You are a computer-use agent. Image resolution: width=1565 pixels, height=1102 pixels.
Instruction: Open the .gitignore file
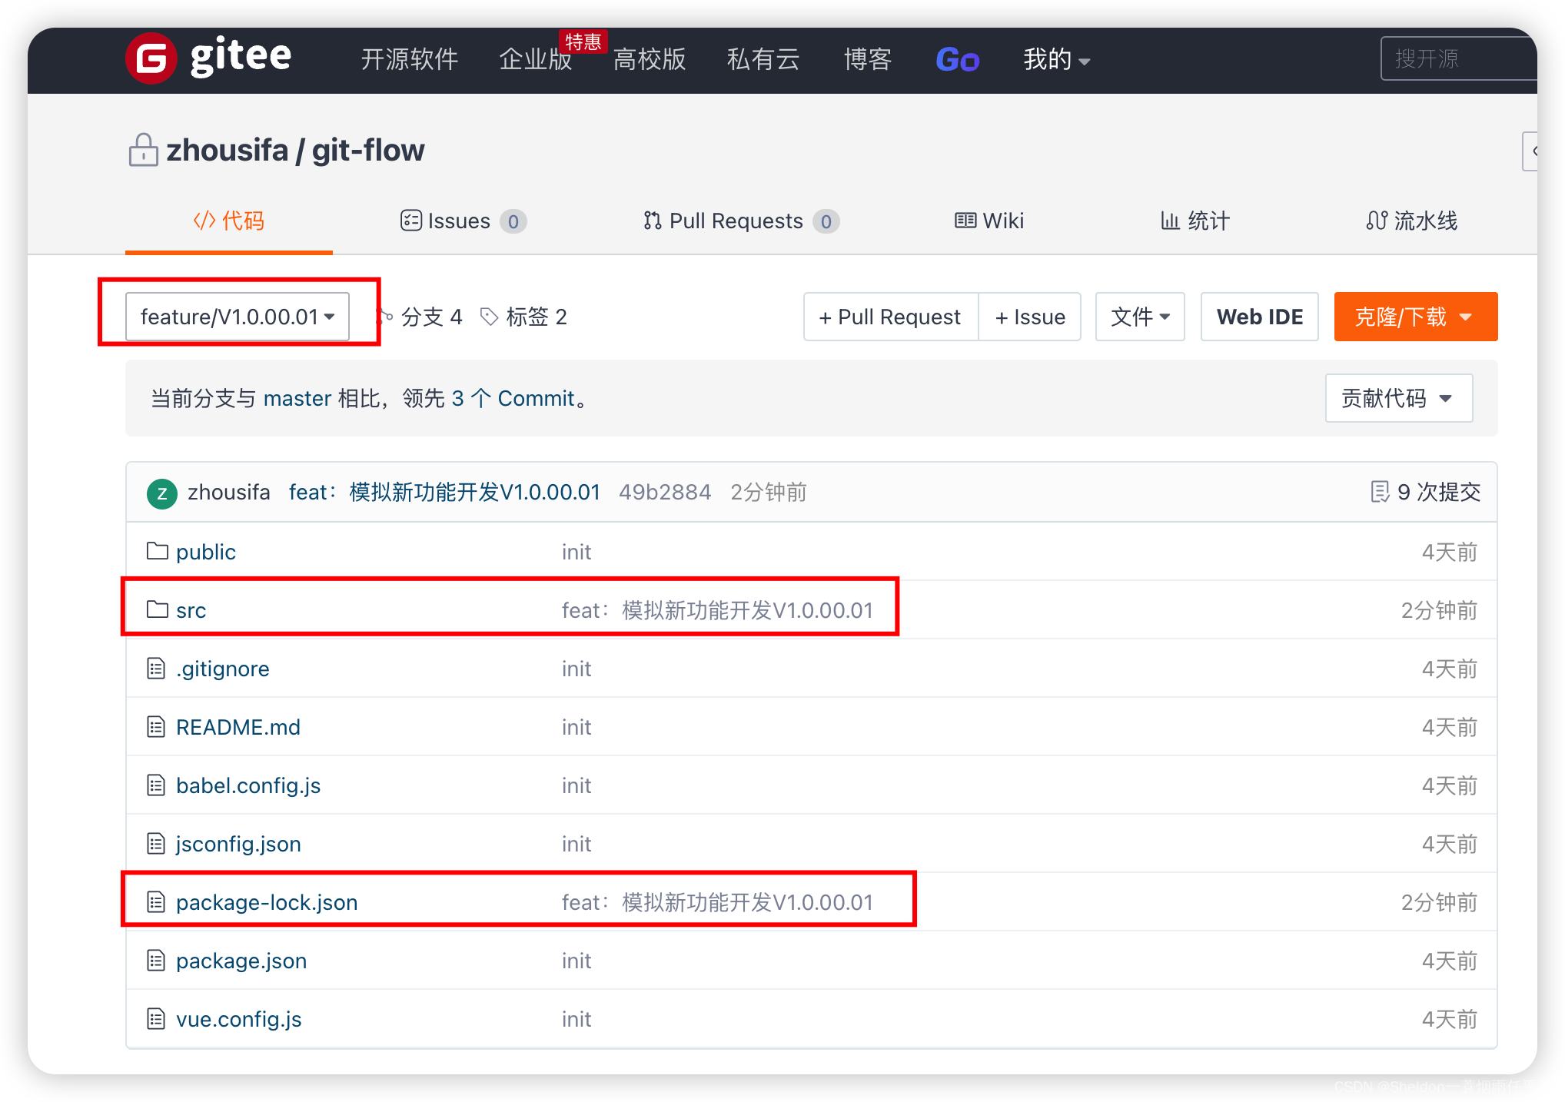coord(222,668)
